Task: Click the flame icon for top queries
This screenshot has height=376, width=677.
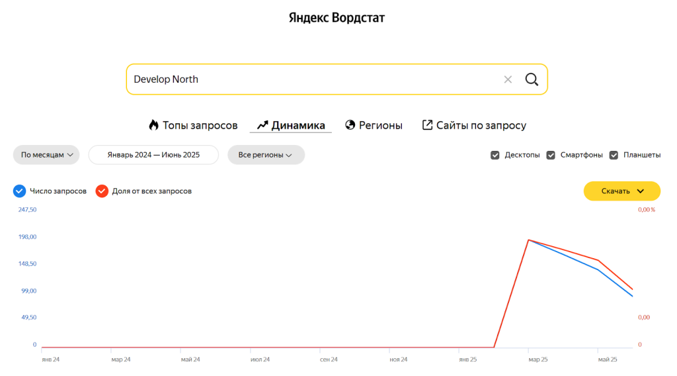Action: click(153, 125)
